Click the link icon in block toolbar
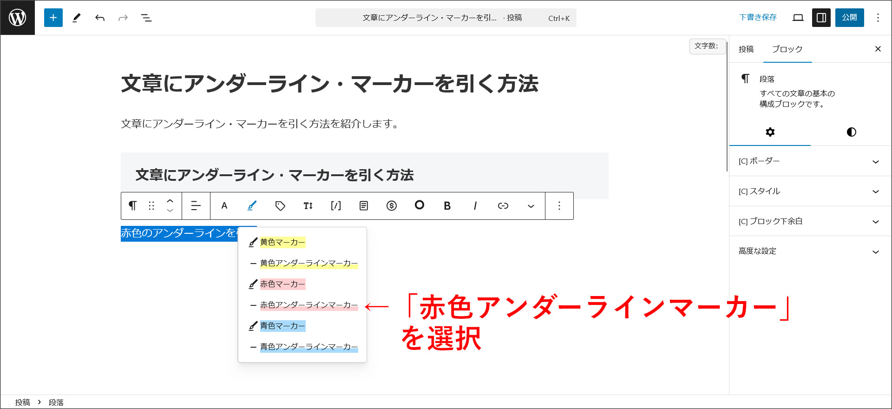 pos(503,205)
